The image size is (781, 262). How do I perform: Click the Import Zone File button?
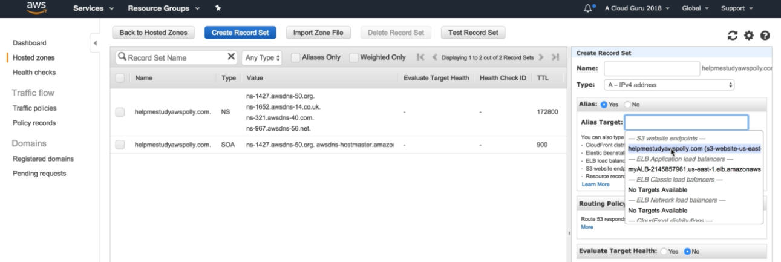tap(318, 33)
